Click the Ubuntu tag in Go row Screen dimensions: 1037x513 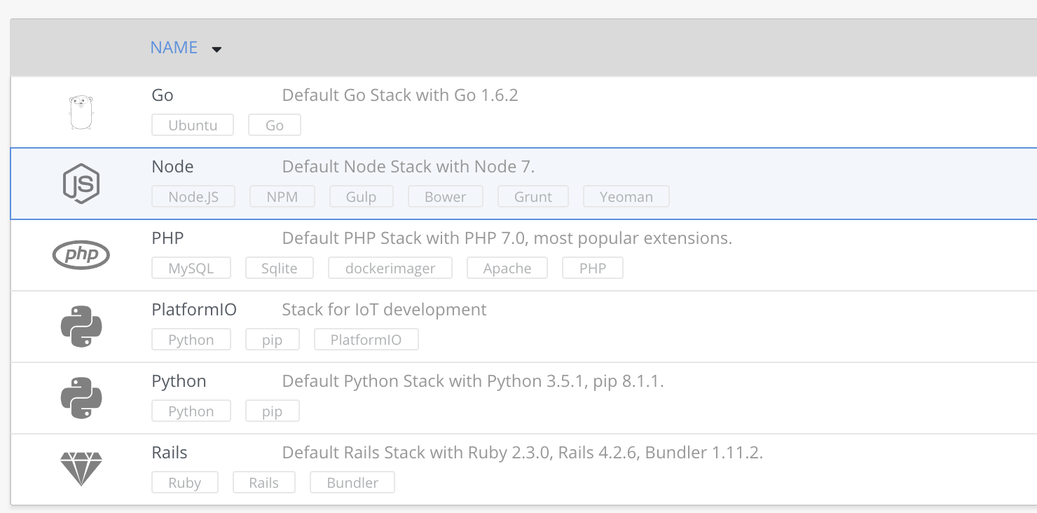point(193,125)
